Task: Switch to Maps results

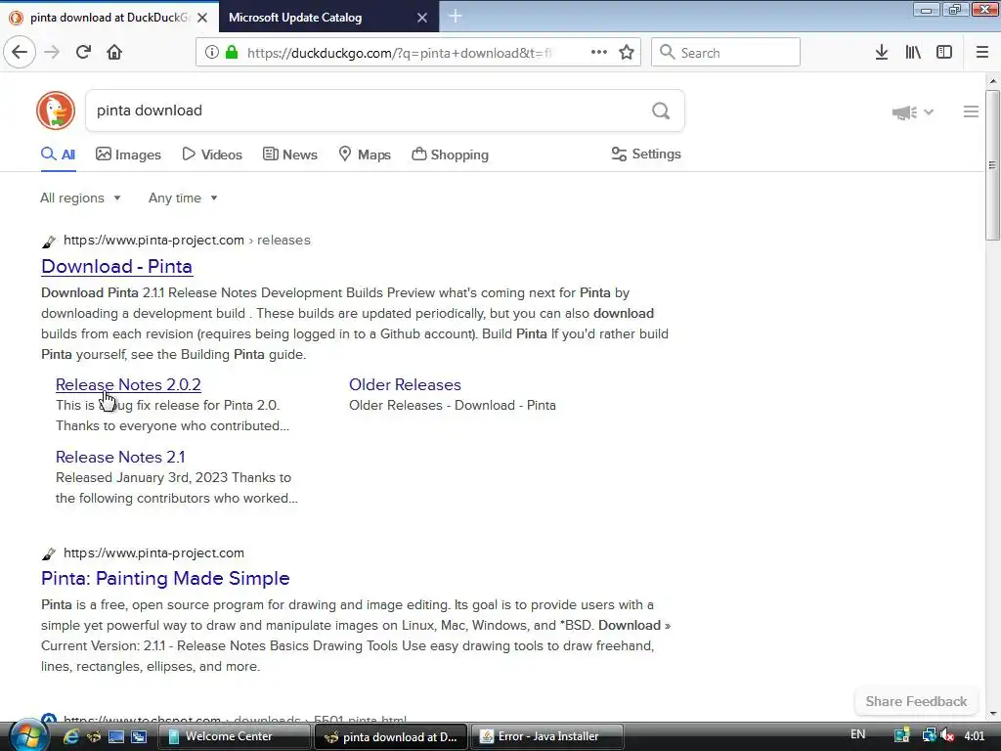Action: tap(365, 155)
